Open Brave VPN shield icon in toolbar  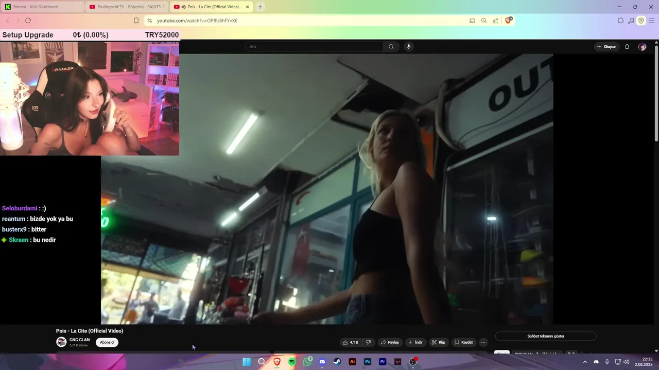point(641,21)
